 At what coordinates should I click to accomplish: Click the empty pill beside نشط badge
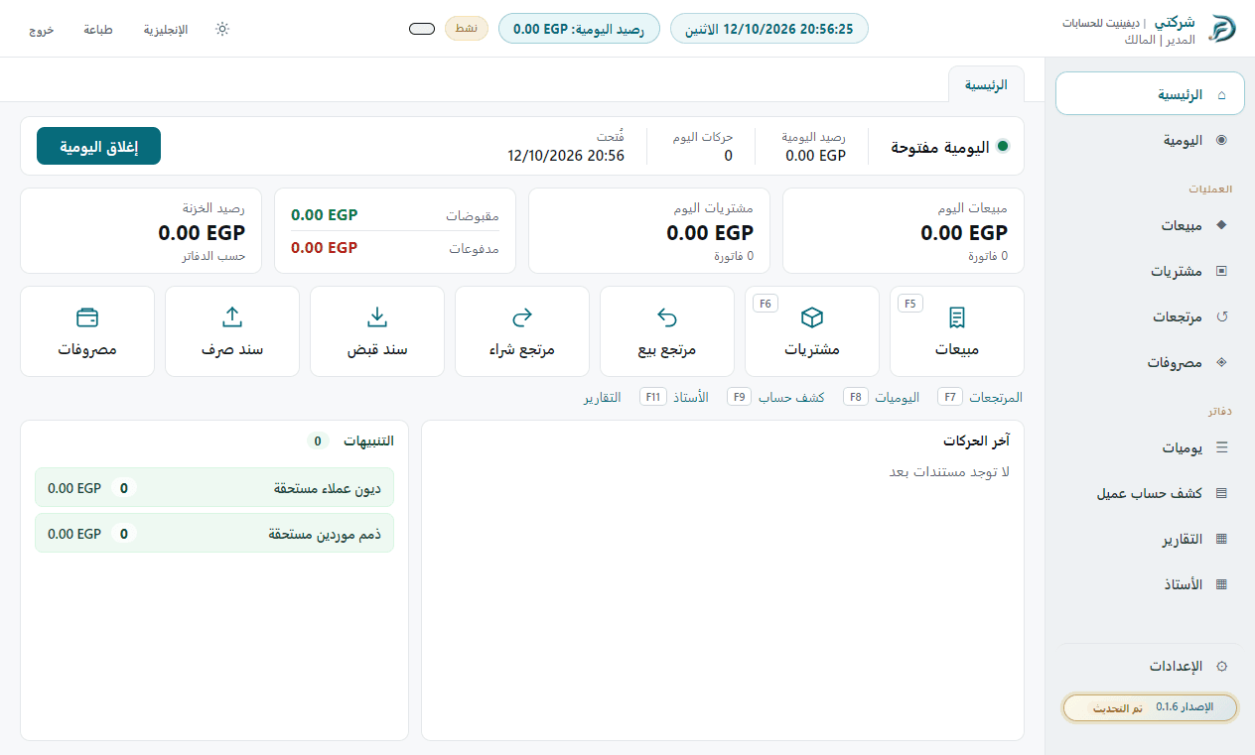tap(422, 29)
